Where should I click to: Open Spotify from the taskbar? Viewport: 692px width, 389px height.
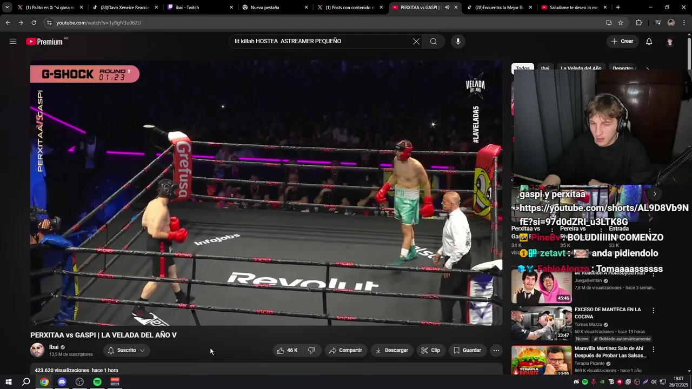tap(97, 382)
